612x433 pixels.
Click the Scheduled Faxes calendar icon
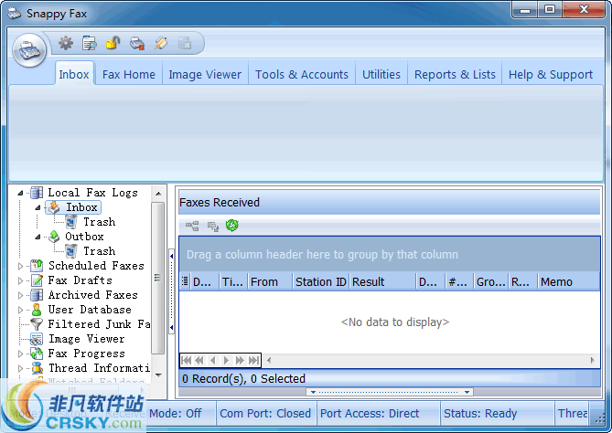click(x=37, y=266)
